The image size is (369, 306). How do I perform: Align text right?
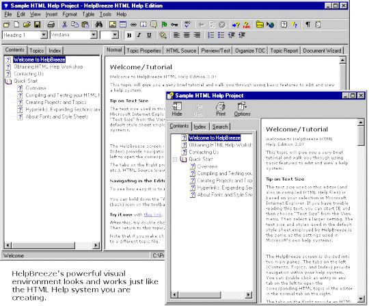(x=197, y=35)
